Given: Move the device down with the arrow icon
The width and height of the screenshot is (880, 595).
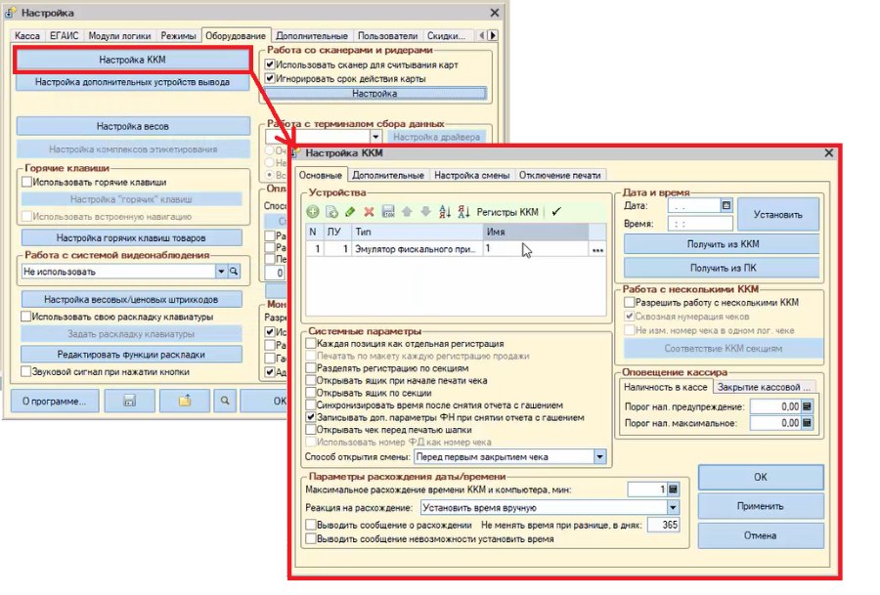Looking at the screenshot, I should (x=426, y=212).
